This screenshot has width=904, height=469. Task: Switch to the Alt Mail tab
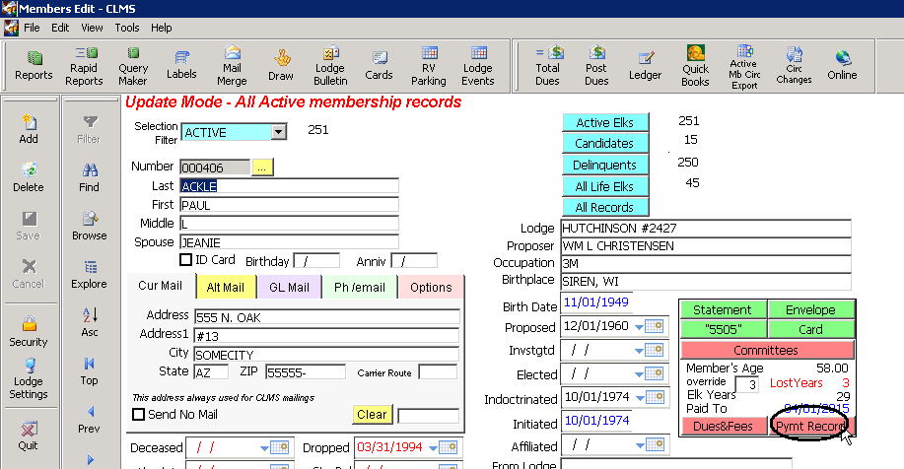(x=226, y=287)
